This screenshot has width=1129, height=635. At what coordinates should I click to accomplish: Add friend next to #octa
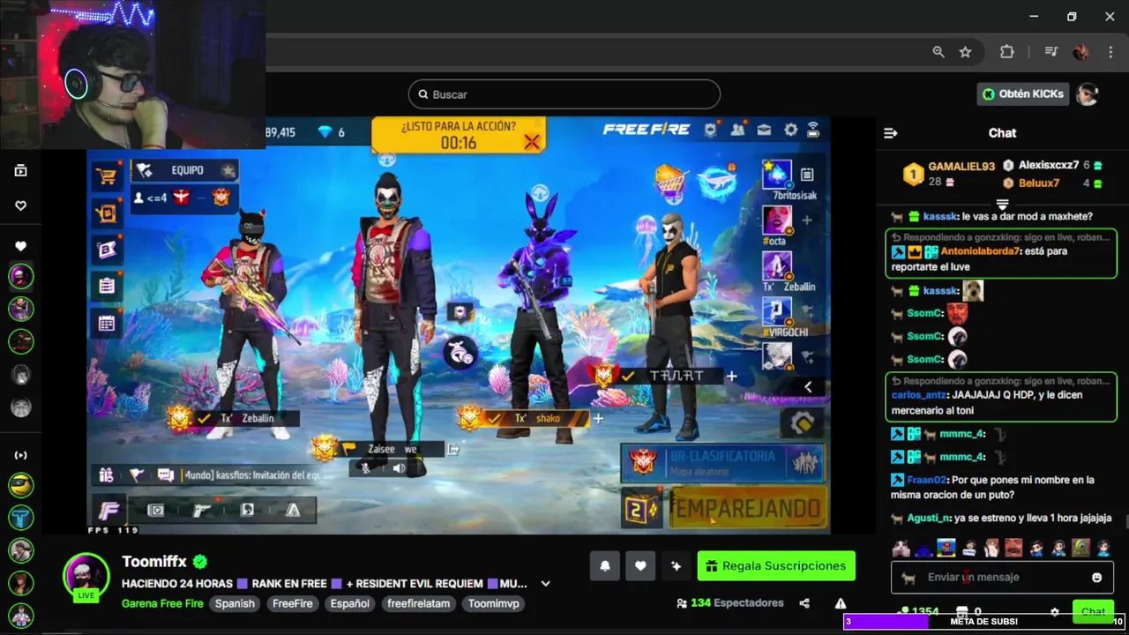pyautogui.click(x=806, y=220)
